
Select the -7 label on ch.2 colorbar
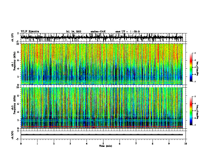click(195, 125)
